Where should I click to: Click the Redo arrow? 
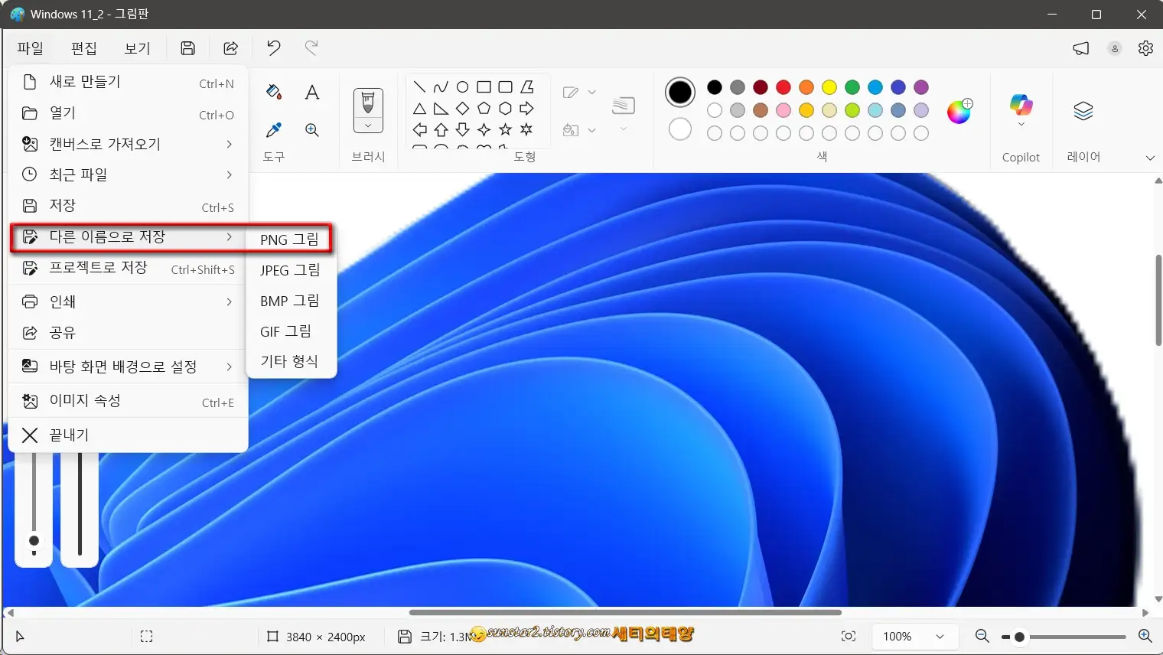[x=311, y=48]
